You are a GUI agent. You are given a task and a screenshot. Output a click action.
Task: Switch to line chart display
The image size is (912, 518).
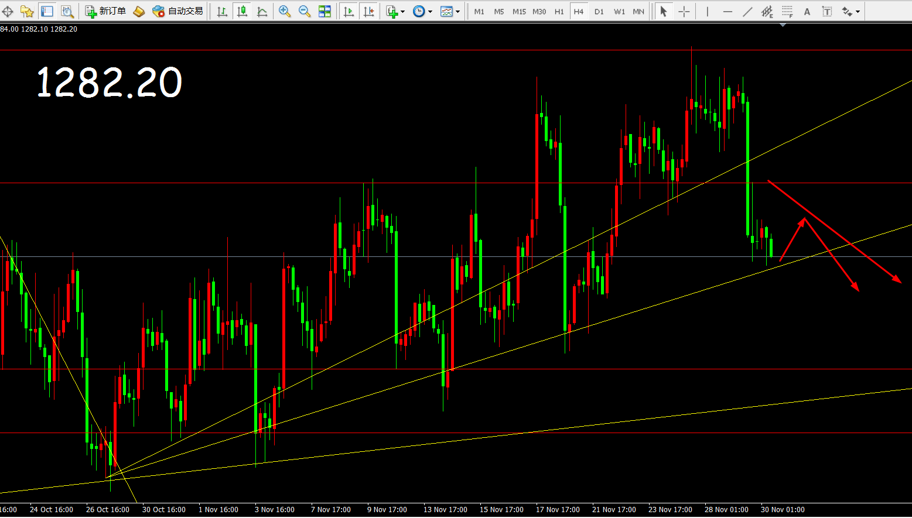262,11
